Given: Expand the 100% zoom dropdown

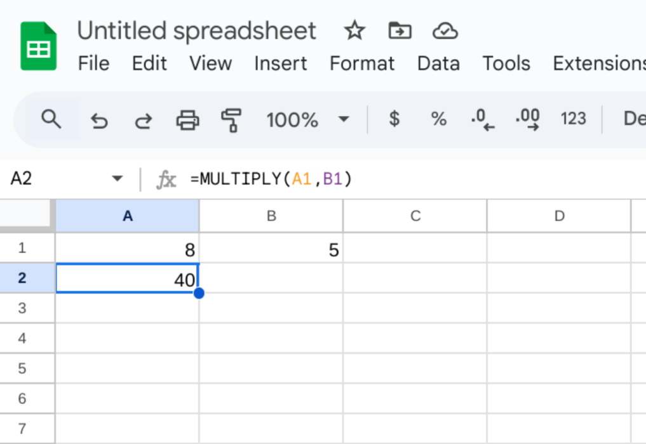Looking at the screenshot, I should click(344, 119).
